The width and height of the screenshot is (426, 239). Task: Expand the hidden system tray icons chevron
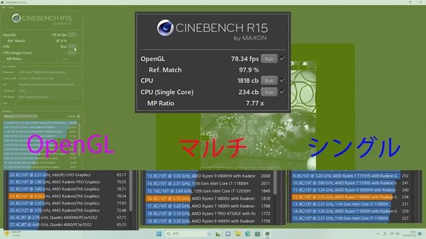coord(377,234)
